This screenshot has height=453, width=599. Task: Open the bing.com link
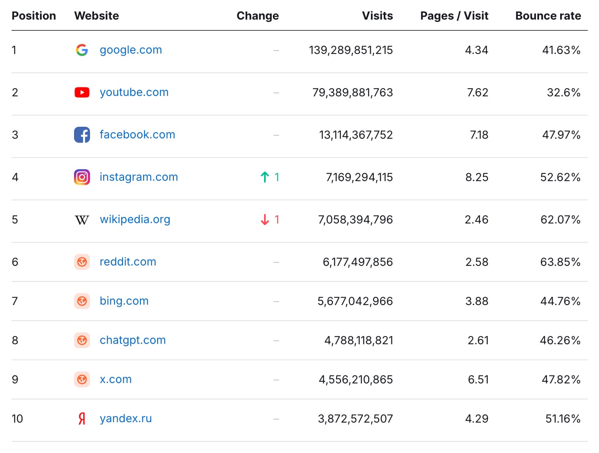[x=124, y=301]
